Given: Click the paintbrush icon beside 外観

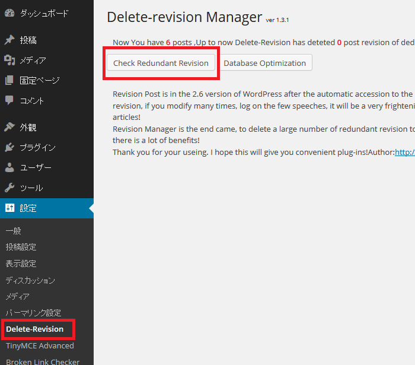Looking at the screenshot, I should point(9,127).
